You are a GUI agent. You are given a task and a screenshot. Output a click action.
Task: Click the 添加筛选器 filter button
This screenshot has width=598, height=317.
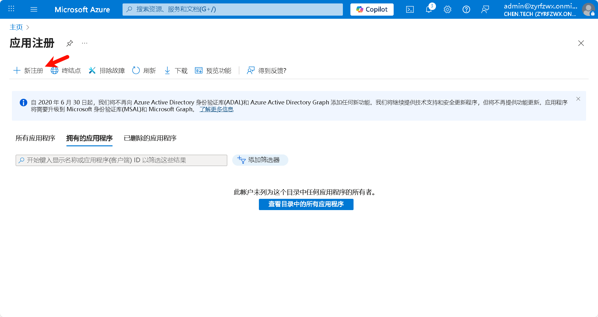(260, 160)
